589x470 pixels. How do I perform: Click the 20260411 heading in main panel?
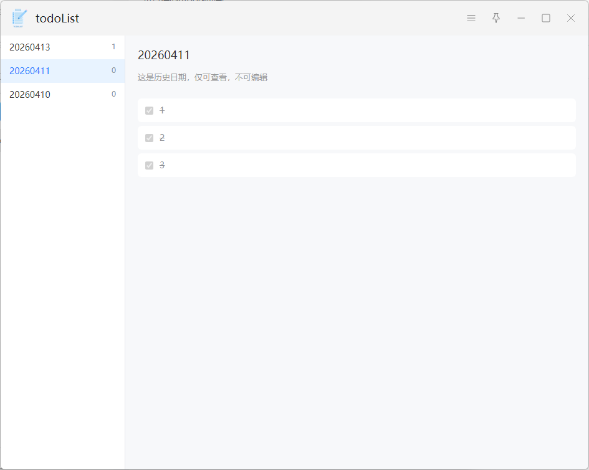pos(164,55)
